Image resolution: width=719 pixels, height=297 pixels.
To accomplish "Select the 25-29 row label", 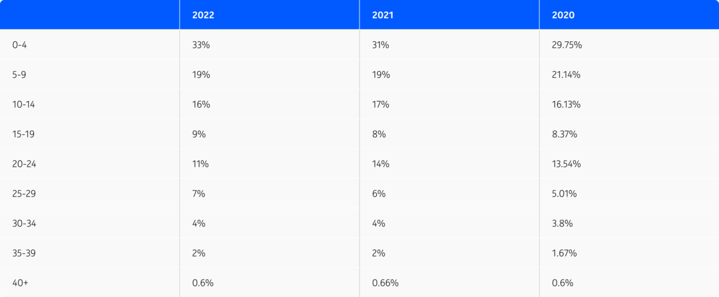I will (24, 193).
